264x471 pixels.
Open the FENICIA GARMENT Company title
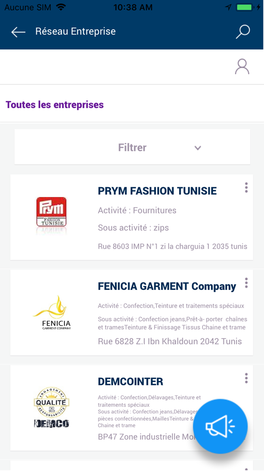(167, 286)
